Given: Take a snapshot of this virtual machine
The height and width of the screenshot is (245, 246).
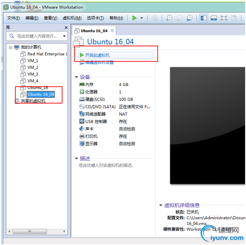Looking at the screenshot, I should 169,18.
